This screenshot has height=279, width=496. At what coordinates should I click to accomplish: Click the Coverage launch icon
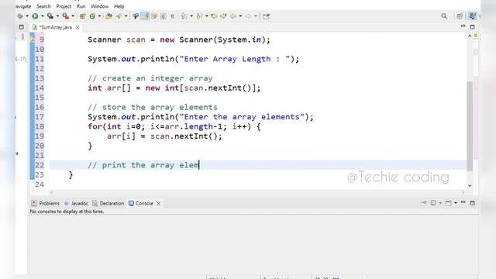(50, 15)
